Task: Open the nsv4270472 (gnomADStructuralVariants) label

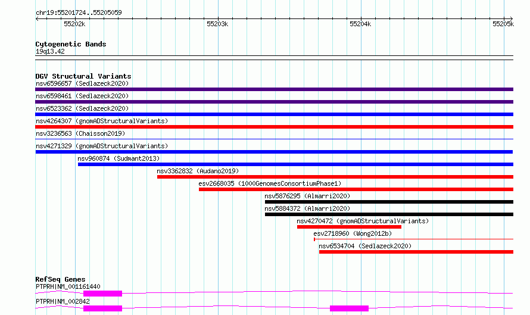Action: tap(363, 221)
